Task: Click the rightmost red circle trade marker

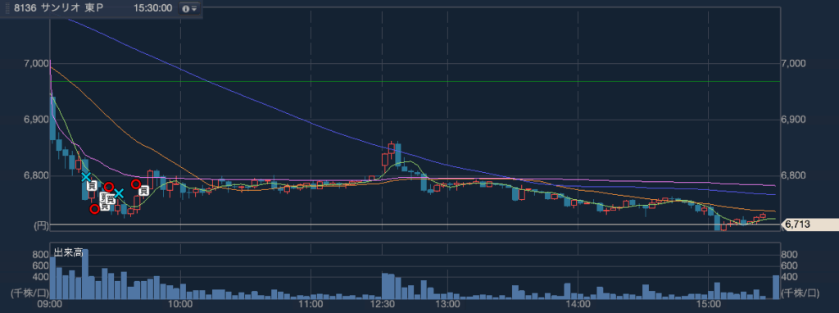Action: click(x=136, y=184)
